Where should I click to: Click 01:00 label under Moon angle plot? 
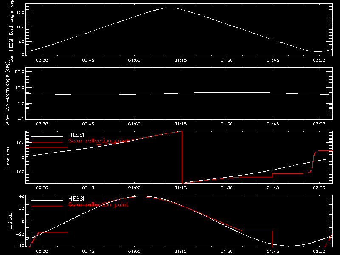click(x=134, y=124)
